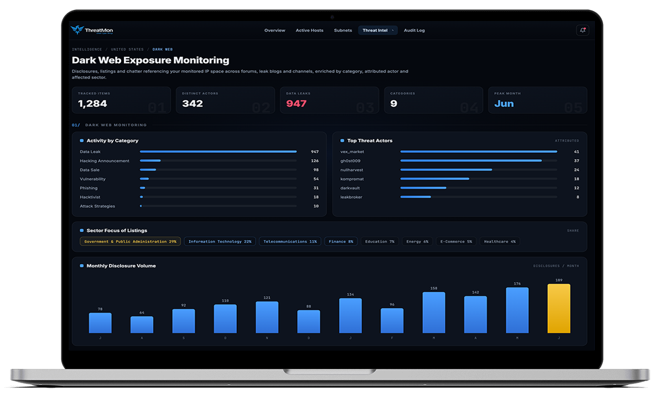Image resolution: width=664 pixels, height=396 pixels.
Task: Switch to the Overview tab
Action: (274, 30)
